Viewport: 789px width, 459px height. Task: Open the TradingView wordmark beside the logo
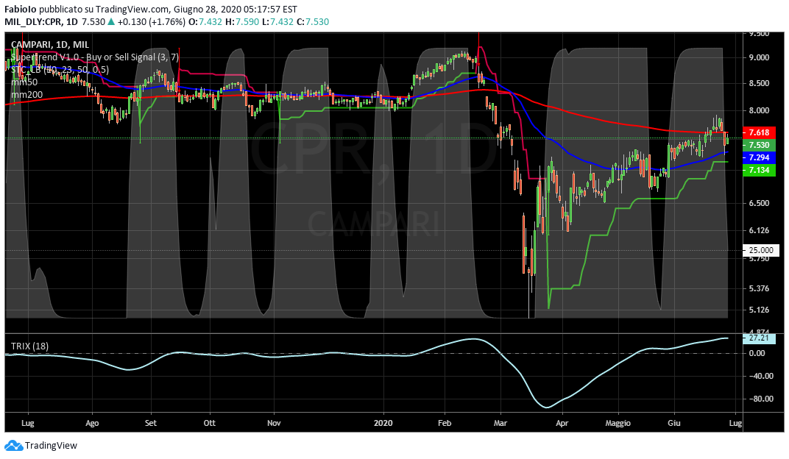52,446
